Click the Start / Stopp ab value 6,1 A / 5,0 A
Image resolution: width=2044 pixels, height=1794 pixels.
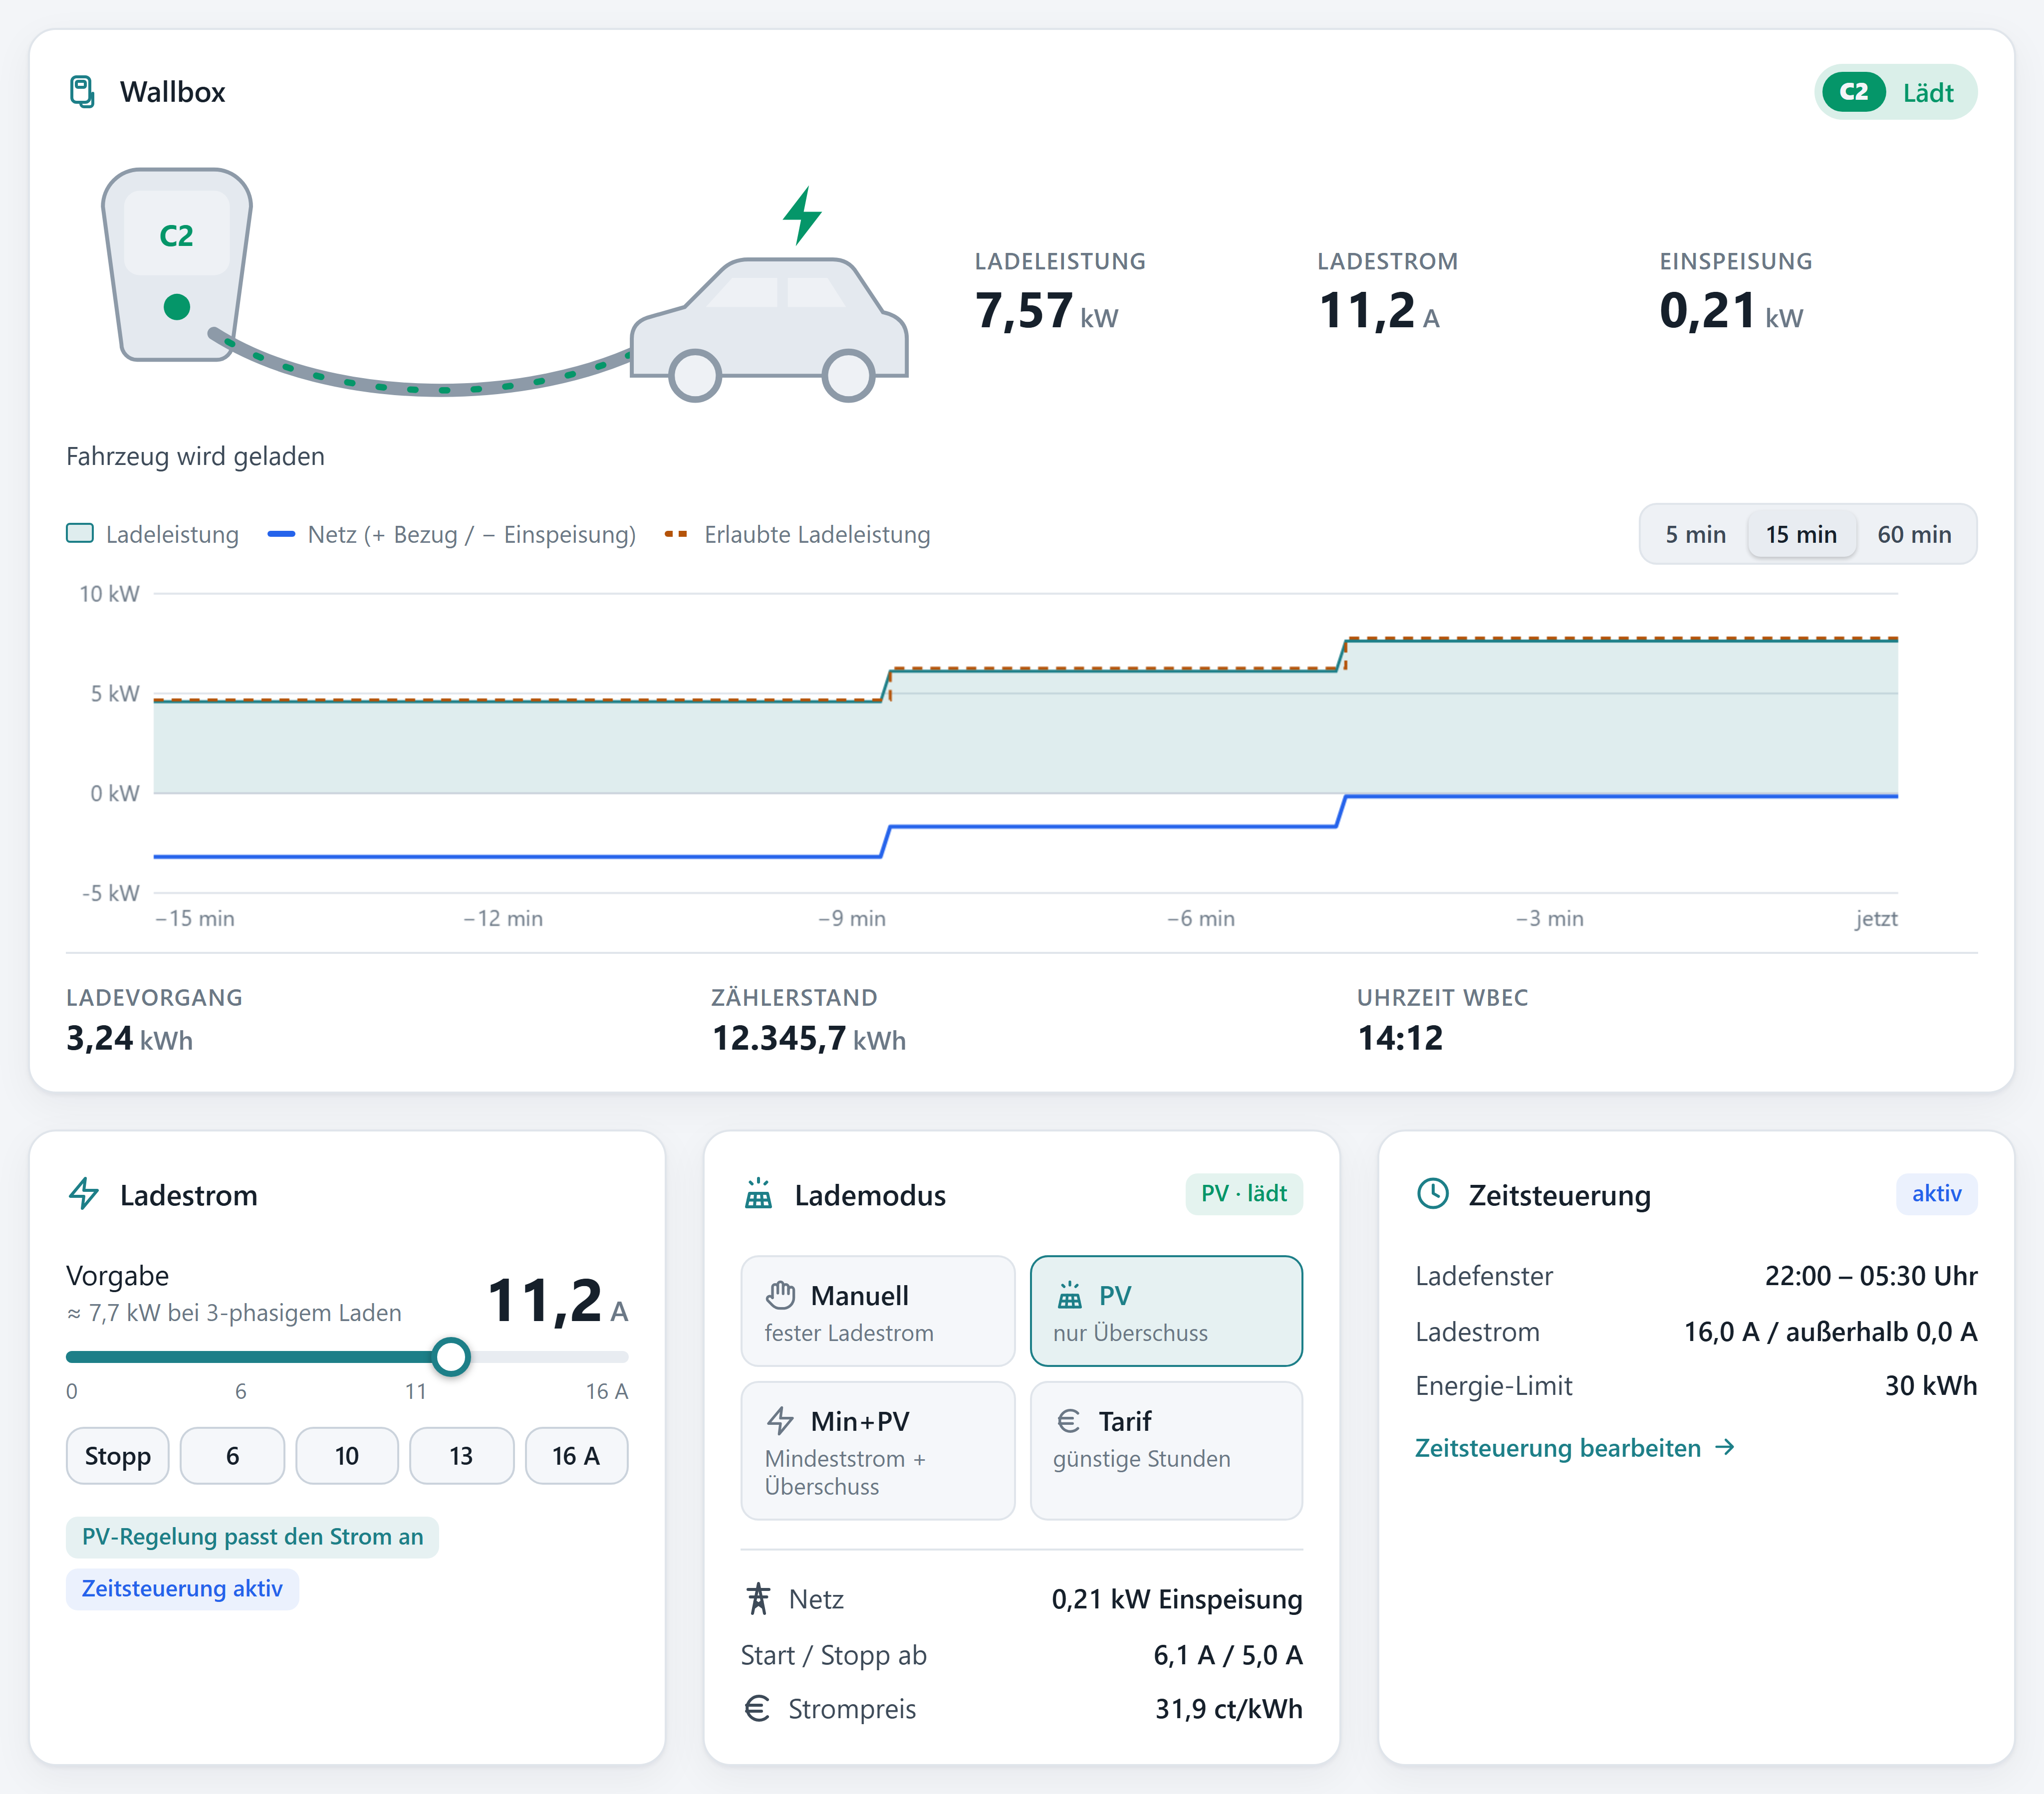point(1228,1655)
